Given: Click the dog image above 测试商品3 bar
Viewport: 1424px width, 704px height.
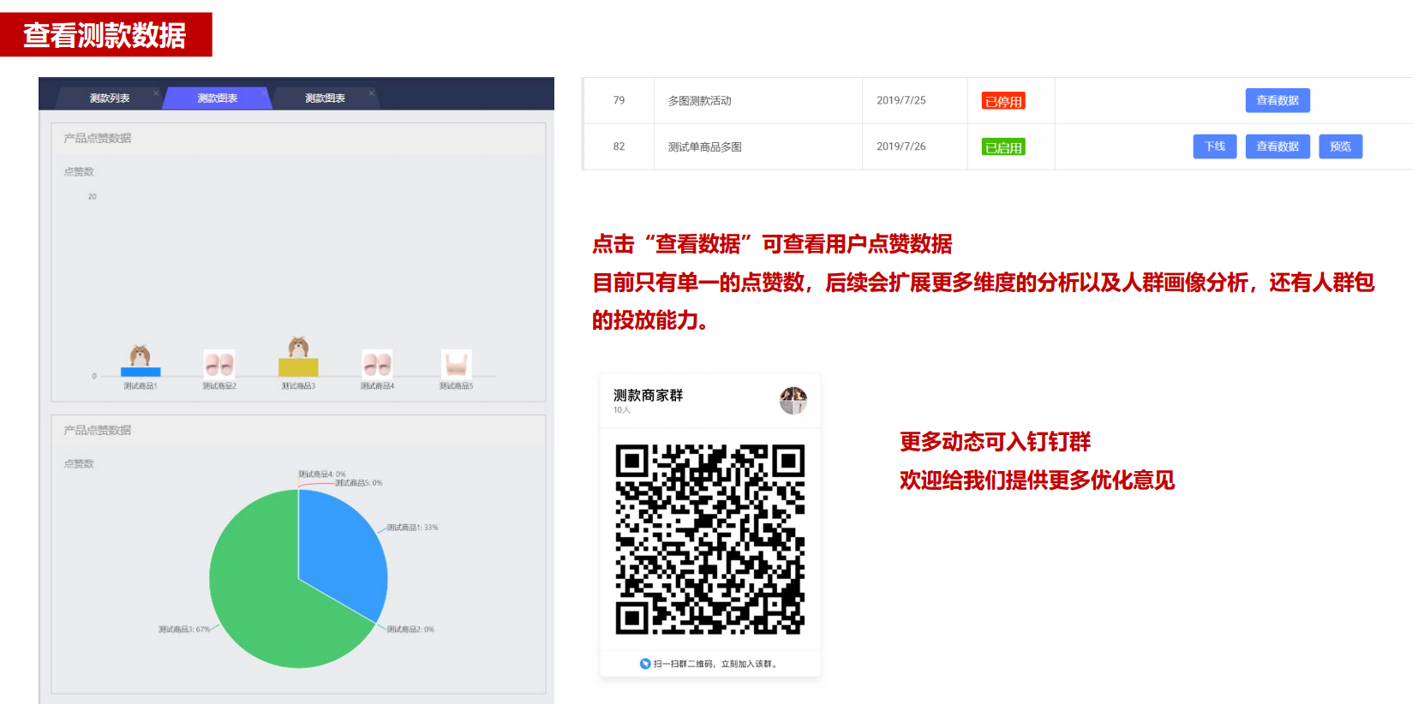Looking at the screenshot, I should (298, 347).
